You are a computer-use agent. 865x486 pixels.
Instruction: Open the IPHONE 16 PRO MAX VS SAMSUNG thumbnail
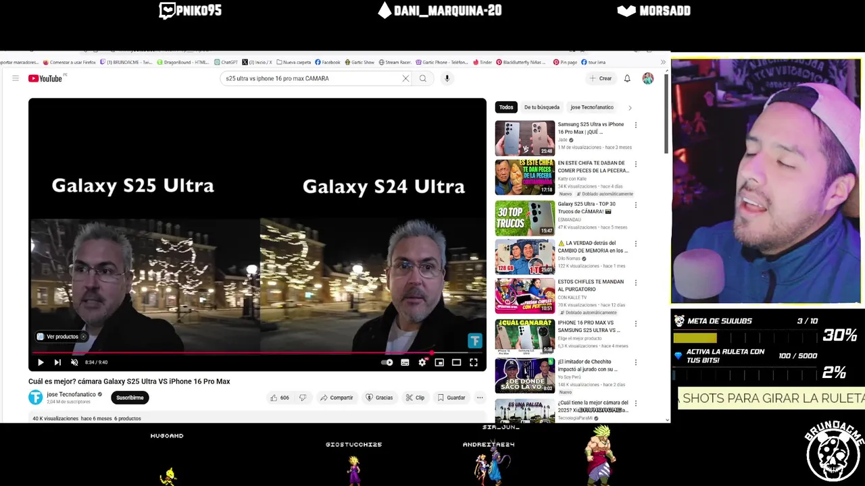[524, 336]
